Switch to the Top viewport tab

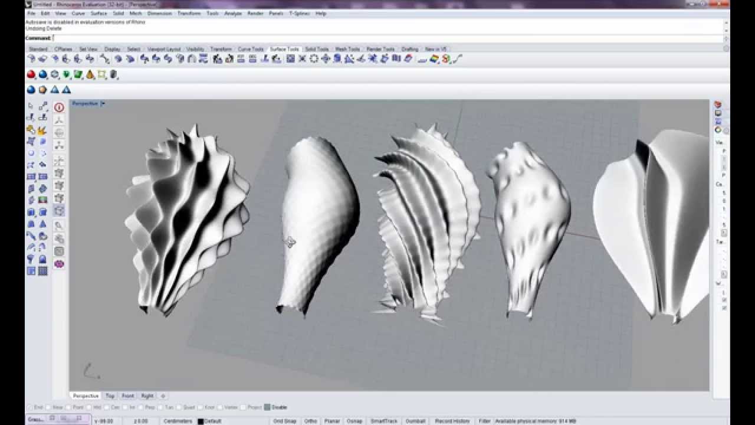pyautogui.click(x=110, y=396)
